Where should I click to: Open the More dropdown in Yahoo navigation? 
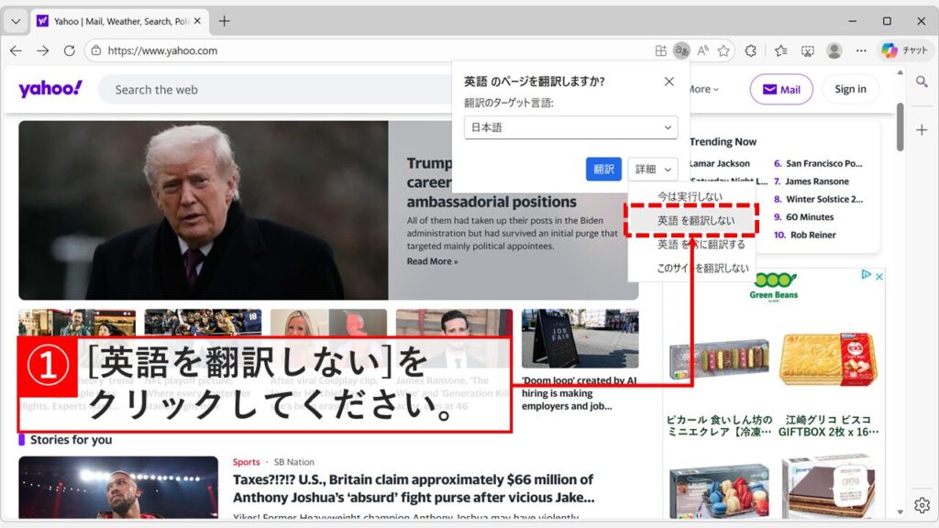tap(700, 89)
